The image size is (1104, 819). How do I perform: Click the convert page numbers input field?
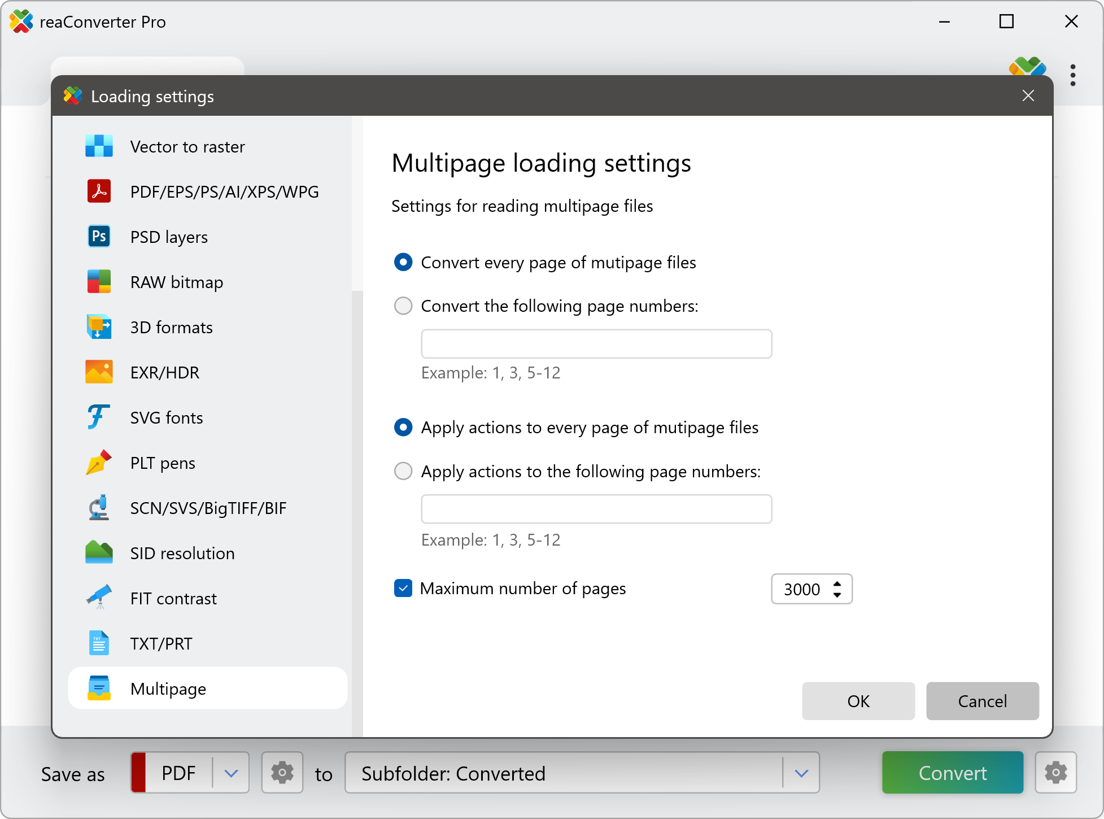[x=596, y=344]
